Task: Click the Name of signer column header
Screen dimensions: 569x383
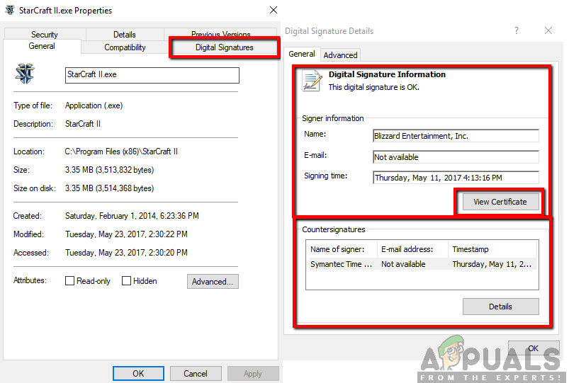Action: click(342, 249)
